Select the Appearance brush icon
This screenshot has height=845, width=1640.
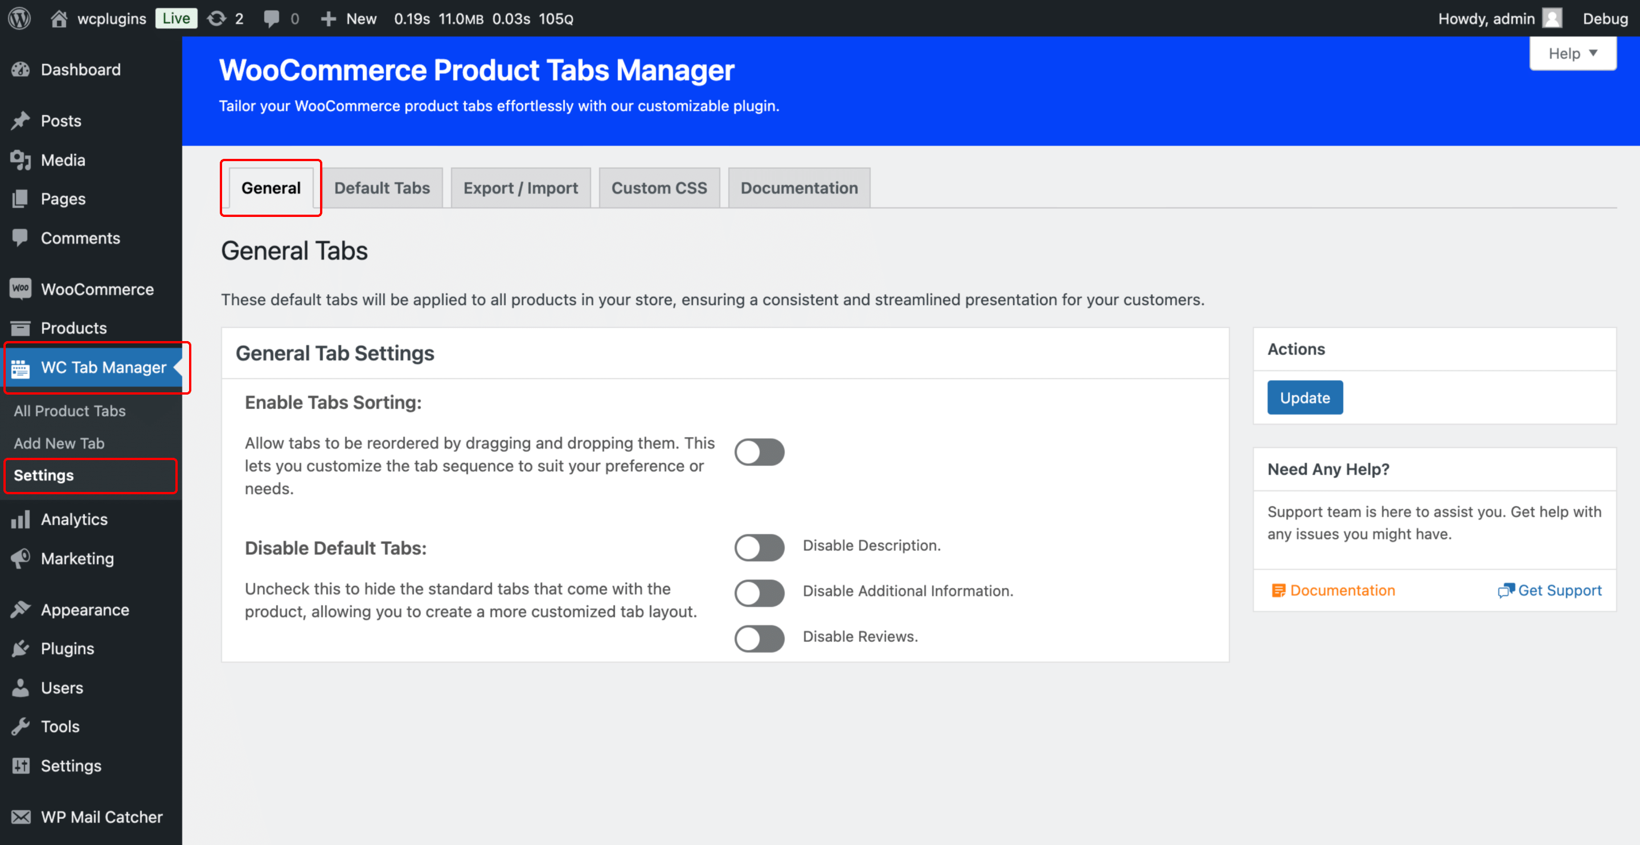pyautogui.click(x=21, y=609)
